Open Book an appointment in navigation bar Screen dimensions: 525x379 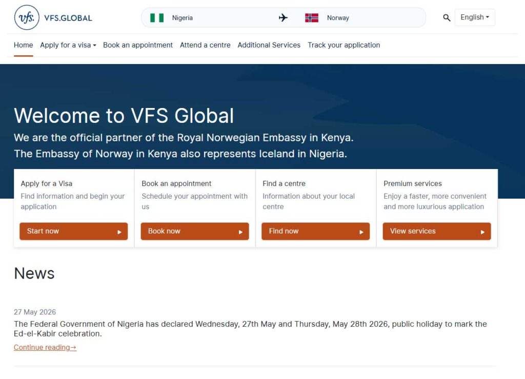pyautogui.click(x=138, y=45)
